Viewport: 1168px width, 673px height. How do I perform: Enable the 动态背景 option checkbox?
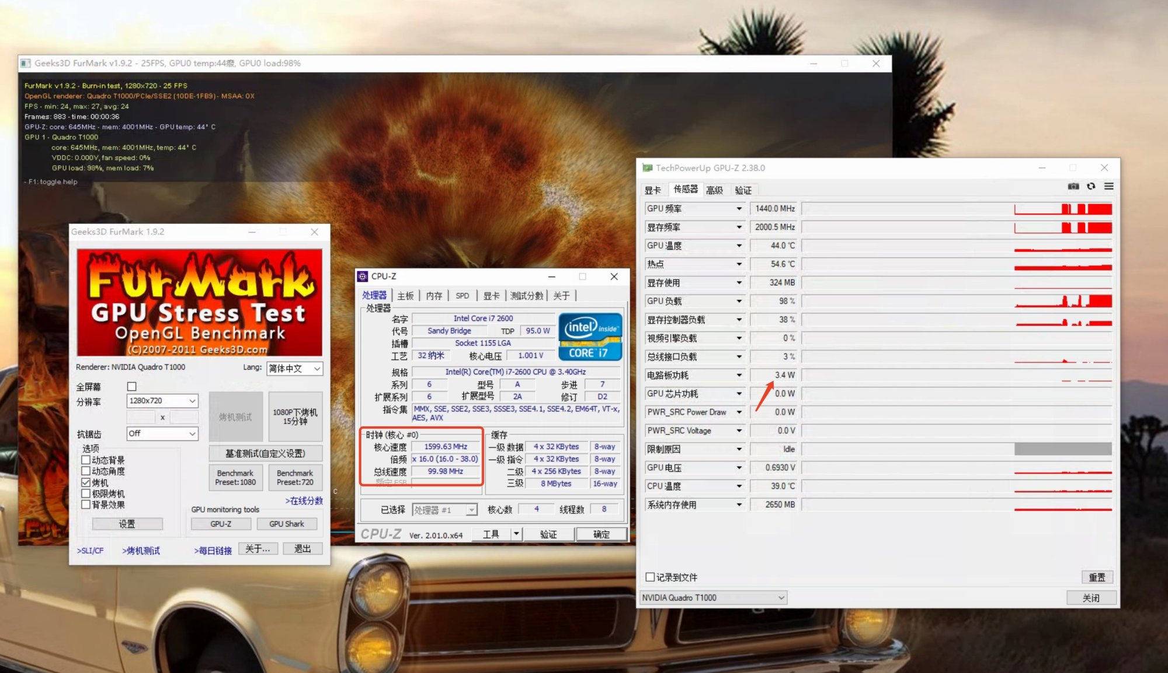86,460
